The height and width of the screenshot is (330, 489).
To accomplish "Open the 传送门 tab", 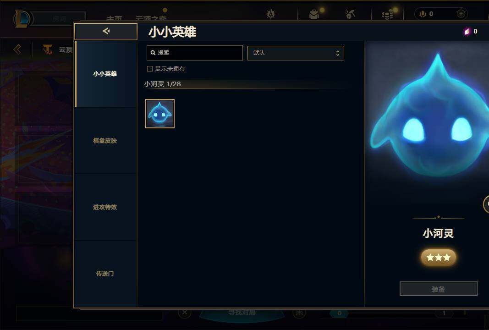I will coord(106,274).
